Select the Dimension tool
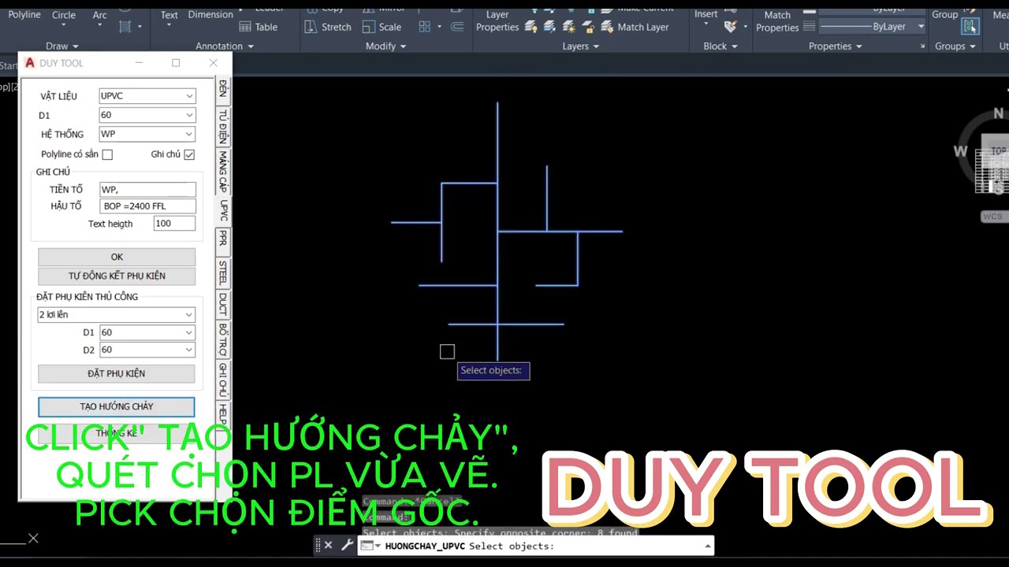This screenshot has height=567, width=1009. 210,15
